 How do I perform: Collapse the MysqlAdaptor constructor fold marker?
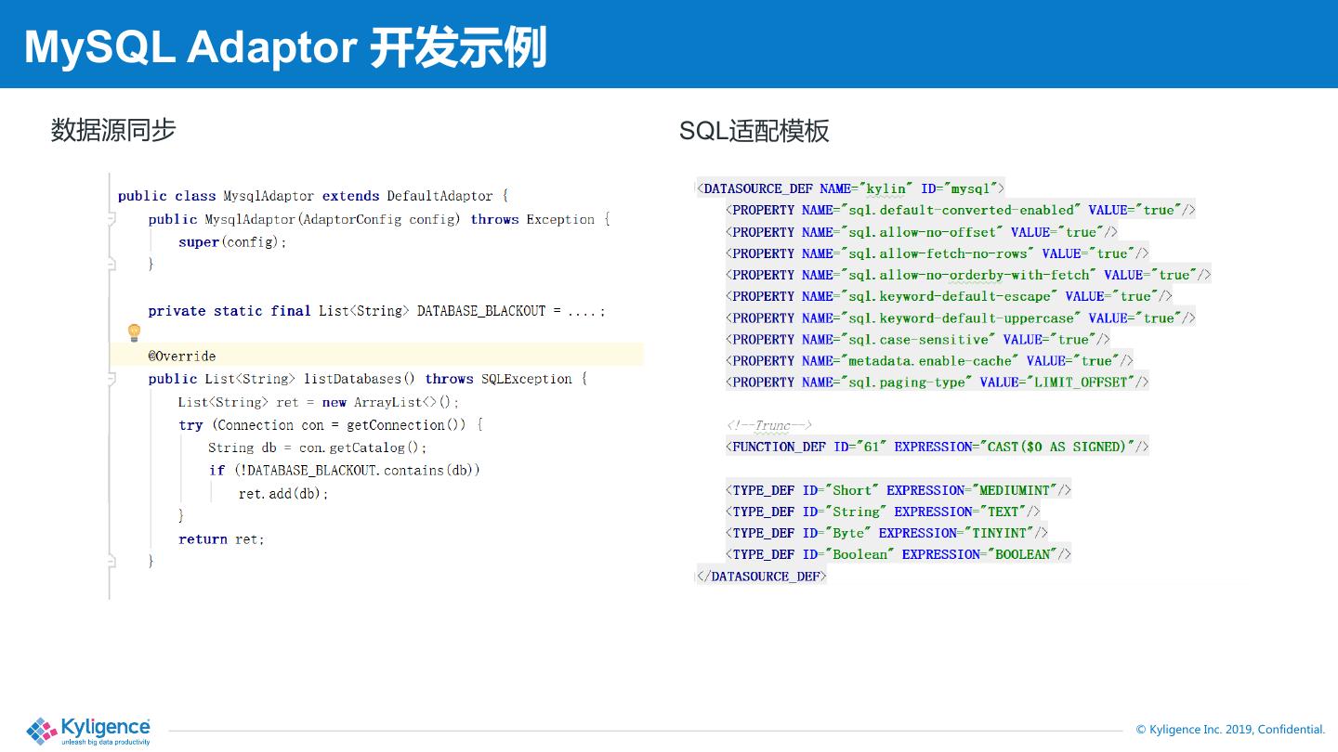tap(111, 220)
